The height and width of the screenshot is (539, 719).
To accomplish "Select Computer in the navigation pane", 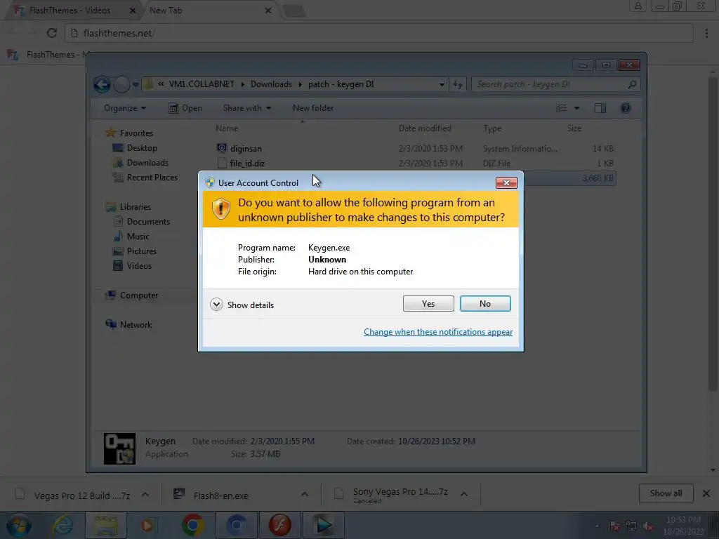I will tap(139, 295).
